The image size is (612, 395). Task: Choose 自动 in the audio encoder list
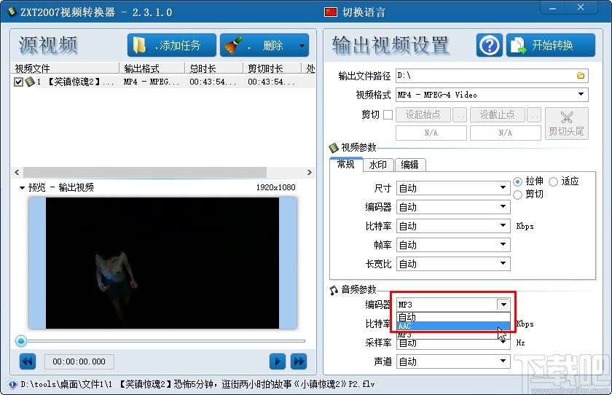(x=453, y=316)
